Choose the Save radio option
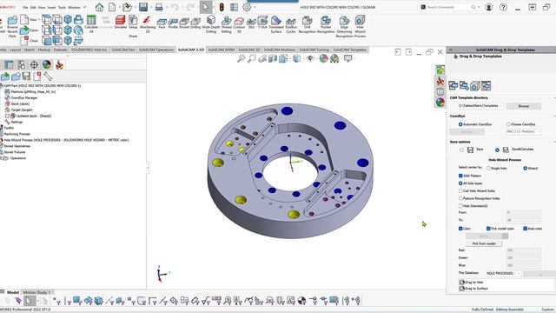 tap(461, 150)
